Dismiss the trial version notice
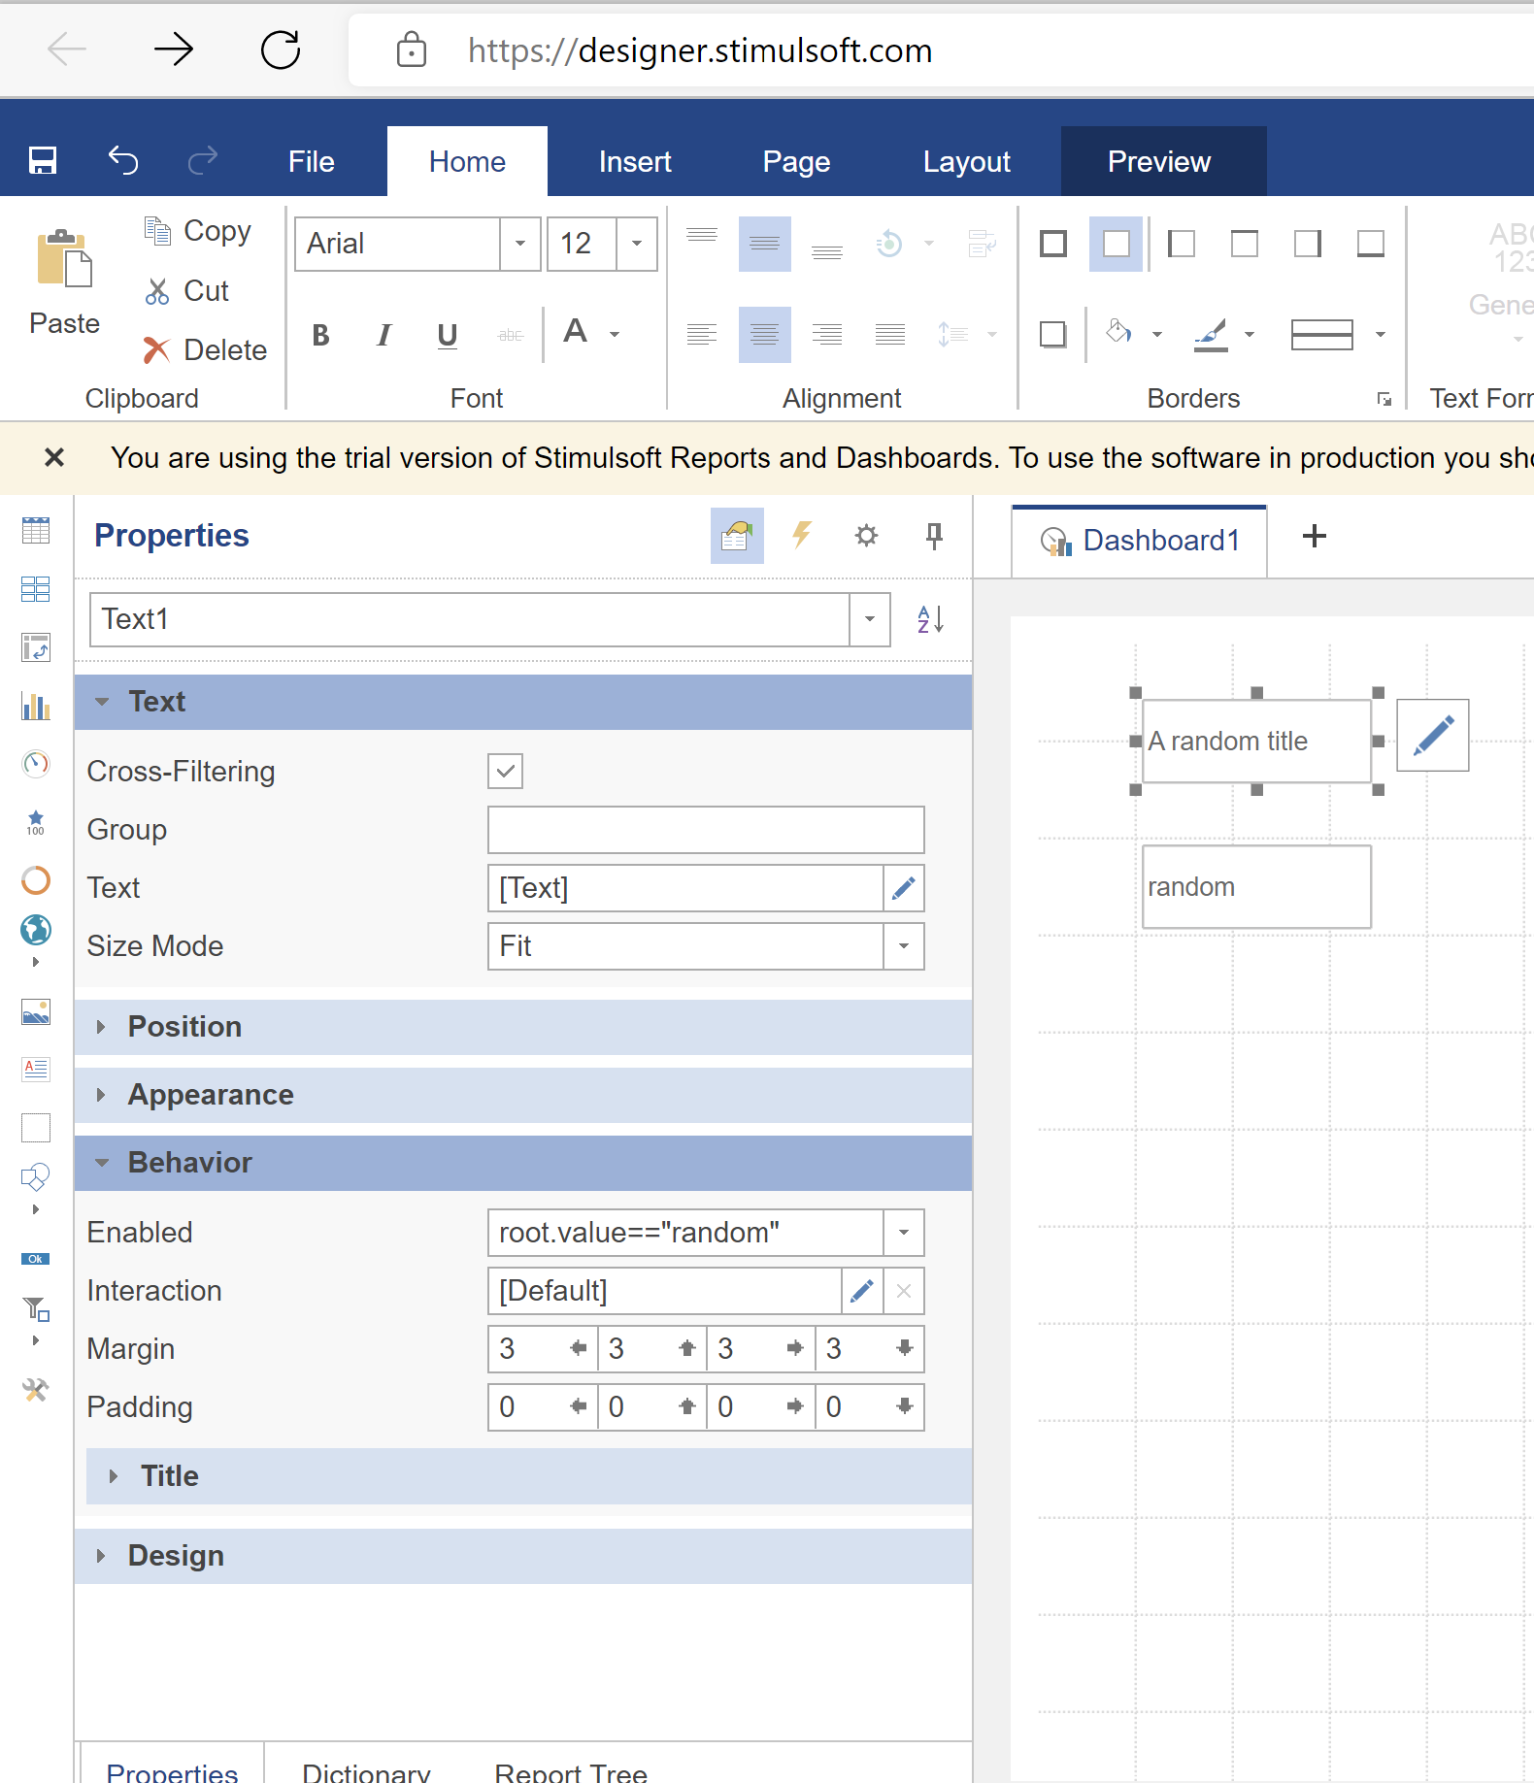The height and width of the screenshot is (1783, 1534). 54,457
